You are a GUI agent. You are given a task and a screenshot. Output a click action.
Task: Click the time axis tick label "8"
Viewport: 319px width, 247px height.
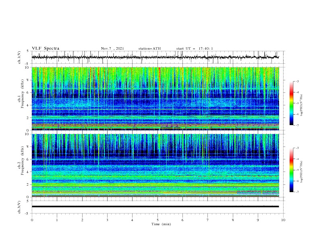(233, 220)
